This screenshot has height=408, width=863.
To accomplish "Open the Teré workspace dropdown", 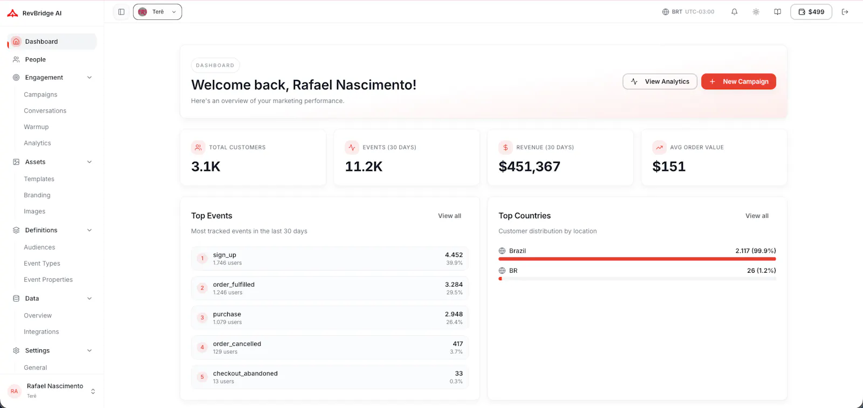I will coord(157,12).
